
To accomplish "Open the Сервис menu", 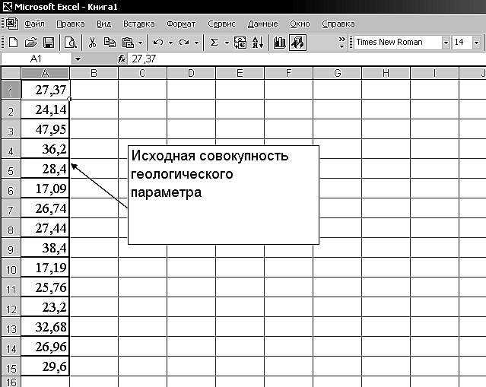I will [x=221, y=24].
